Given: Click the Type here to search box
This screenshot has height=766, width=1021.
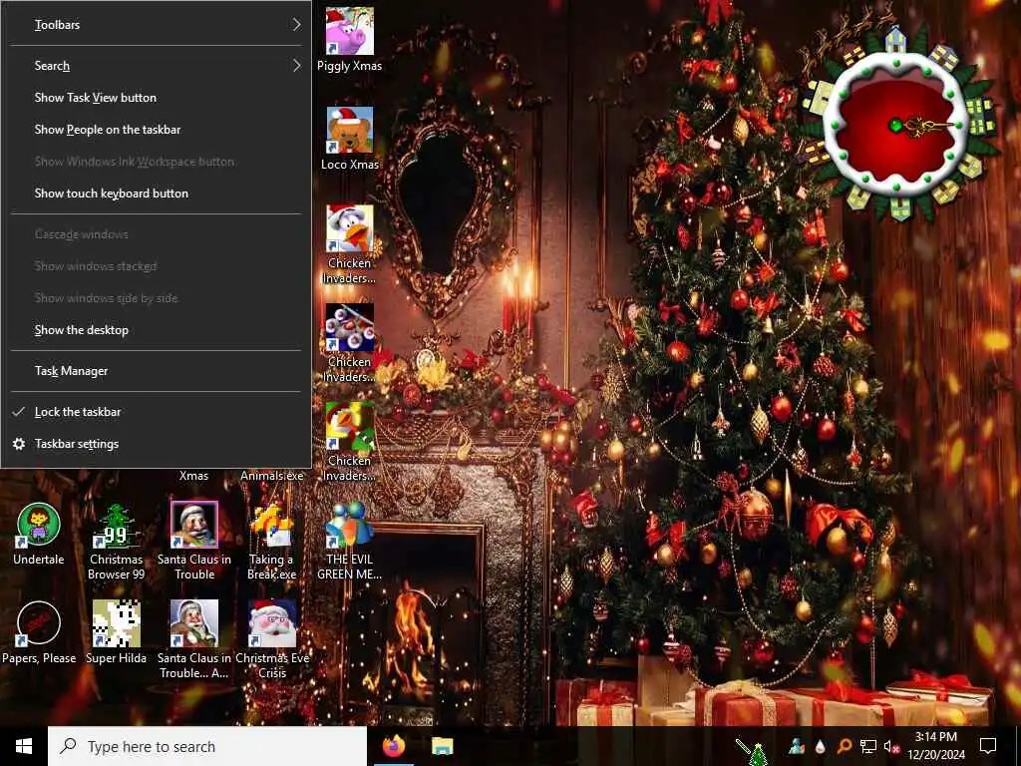Looking at the screenshot, I should tap(207, 746).
